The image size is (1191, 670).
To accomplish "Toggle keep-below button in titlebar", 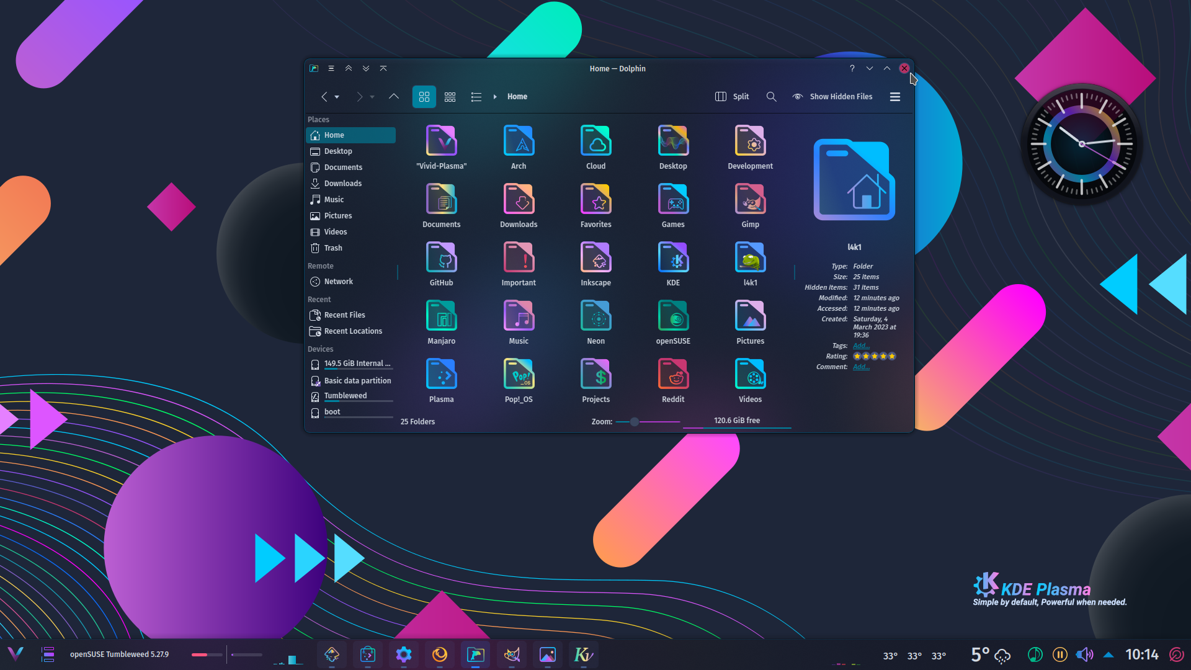I will [366, 68].
